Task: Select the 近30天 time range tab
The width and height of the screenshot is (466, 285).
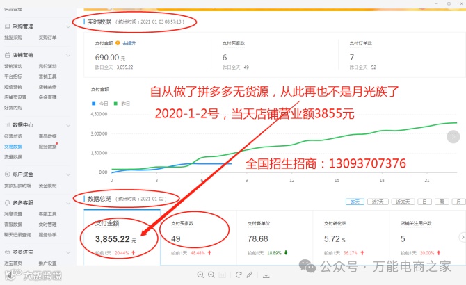Action: coord(403,202)
